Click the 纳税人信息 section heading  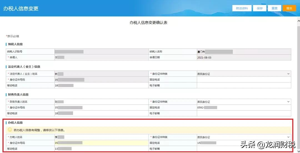pos(15,44)
